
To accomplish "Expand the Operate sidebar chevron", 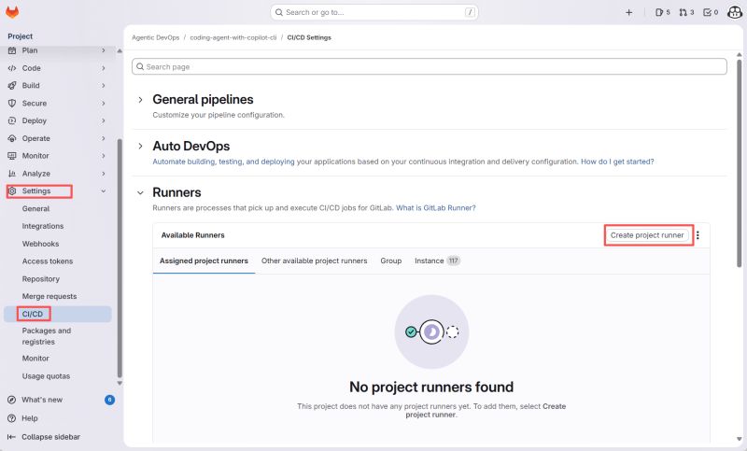I will [104, 138].
